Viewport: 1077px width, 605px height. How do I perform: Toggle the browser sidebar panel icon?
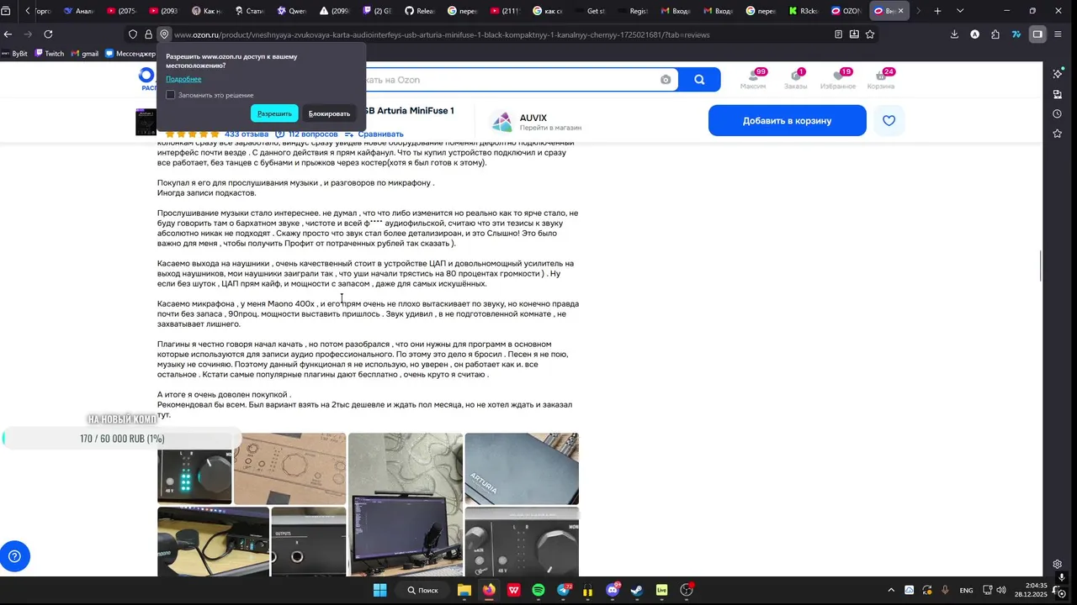(x=1037, y=34)
